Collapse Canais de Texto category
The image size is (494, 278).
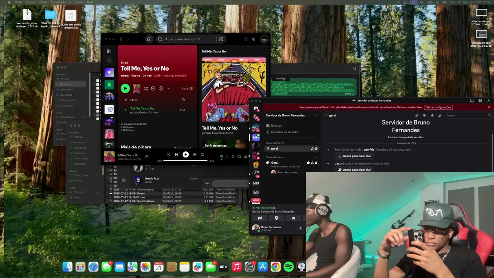(276, 143)
